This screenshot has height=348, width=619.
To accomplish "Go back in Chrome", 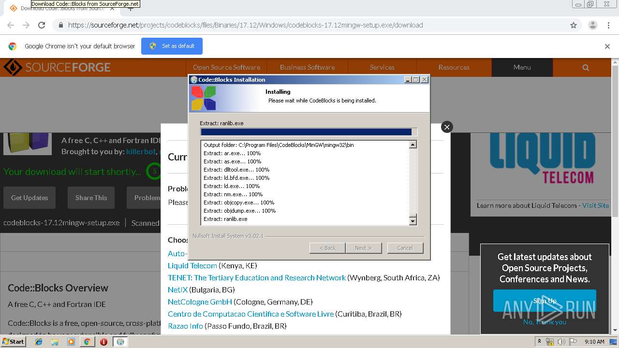I will (x=11, y=25).
